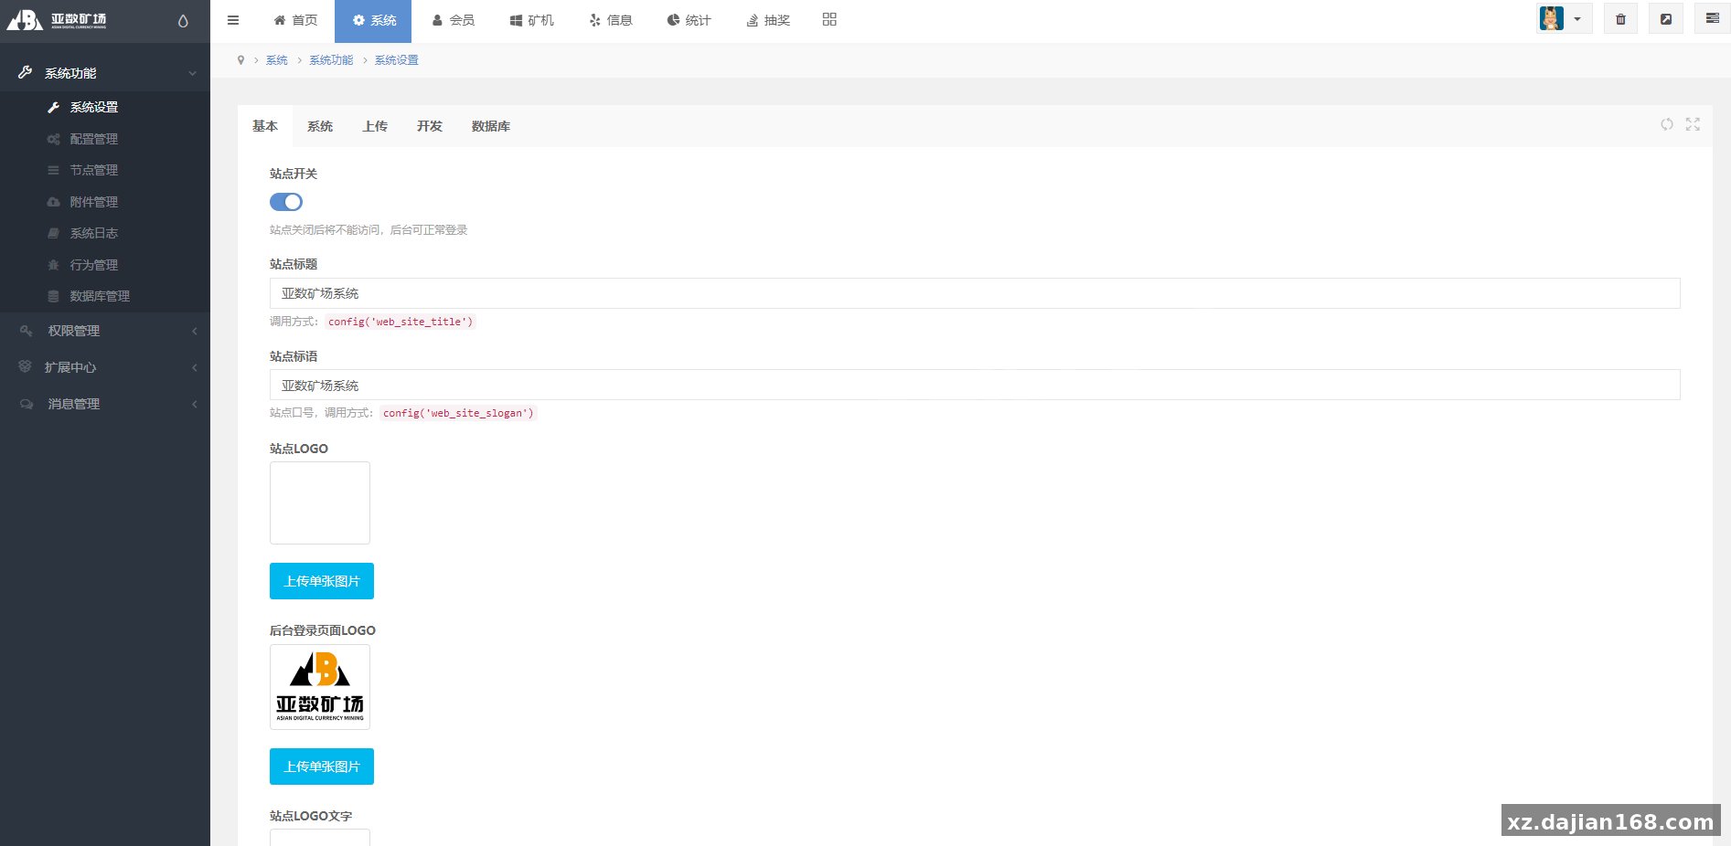Screen dimensions: 1731x846
Task: Click the 后台登录页面LOGO image preview
Action: pyautogui.click(x=320, y=687)
